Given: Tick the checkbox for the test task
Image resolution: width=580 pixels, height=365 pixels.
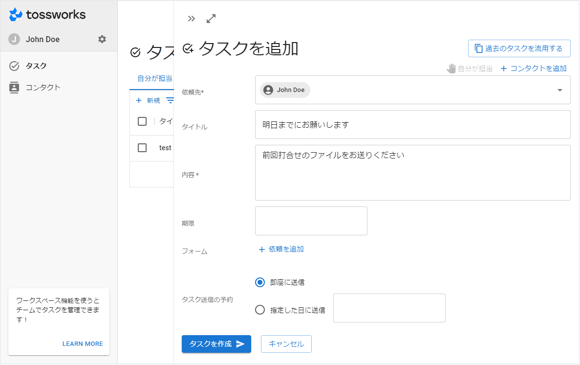Looking at the screenshot, I should coord(142,148).
